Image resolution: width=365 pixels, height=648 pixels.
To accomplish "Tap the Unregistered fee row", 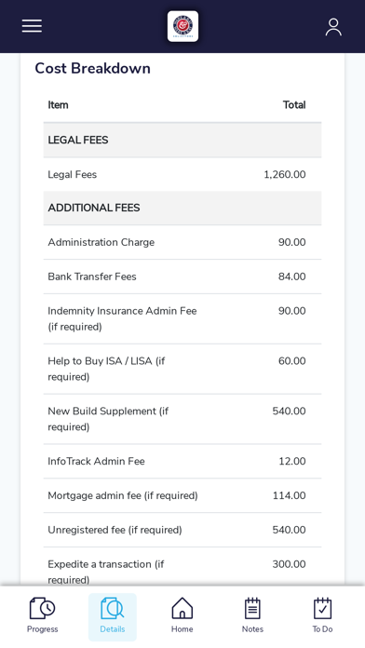I will click(182, 530).
